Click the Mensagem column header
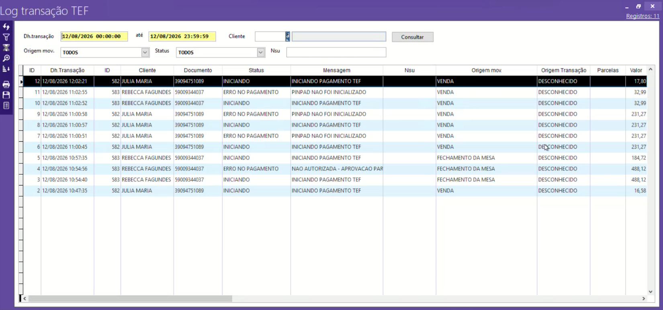This screenshot has height=310, width=663. 337,70
